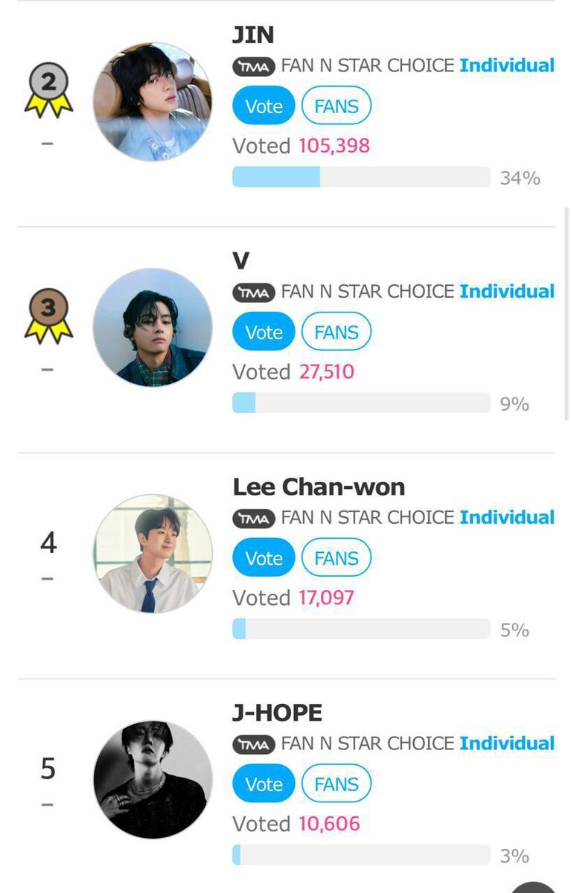Hit Vote for J-HOPE
This screenshot has height=893, width=571.
(x=264, y=784)
